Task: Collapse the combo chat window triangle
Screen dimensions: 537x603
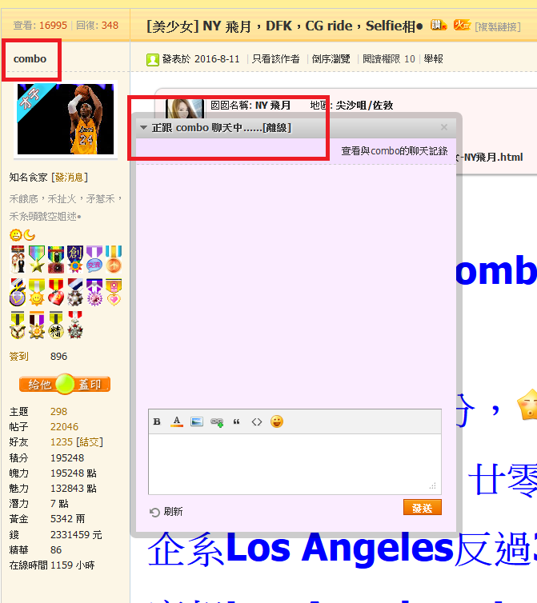Action: coord(143,128)
